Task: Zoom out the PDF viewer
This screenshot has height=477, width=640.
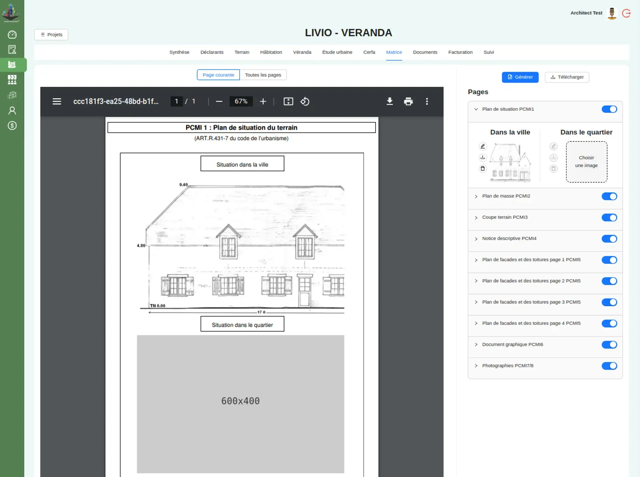Action: (219, 101)
